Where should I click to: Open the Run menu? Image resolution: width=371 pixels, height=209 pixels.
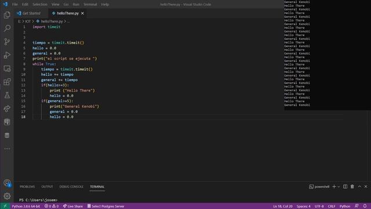click(x=76, y=4)
